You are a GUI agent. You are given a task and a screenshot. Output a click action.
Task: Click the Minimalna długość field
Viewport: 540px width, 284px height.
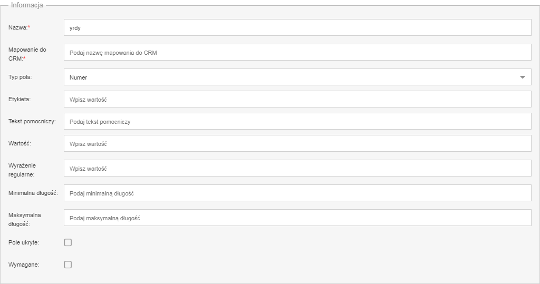(297, 193)
